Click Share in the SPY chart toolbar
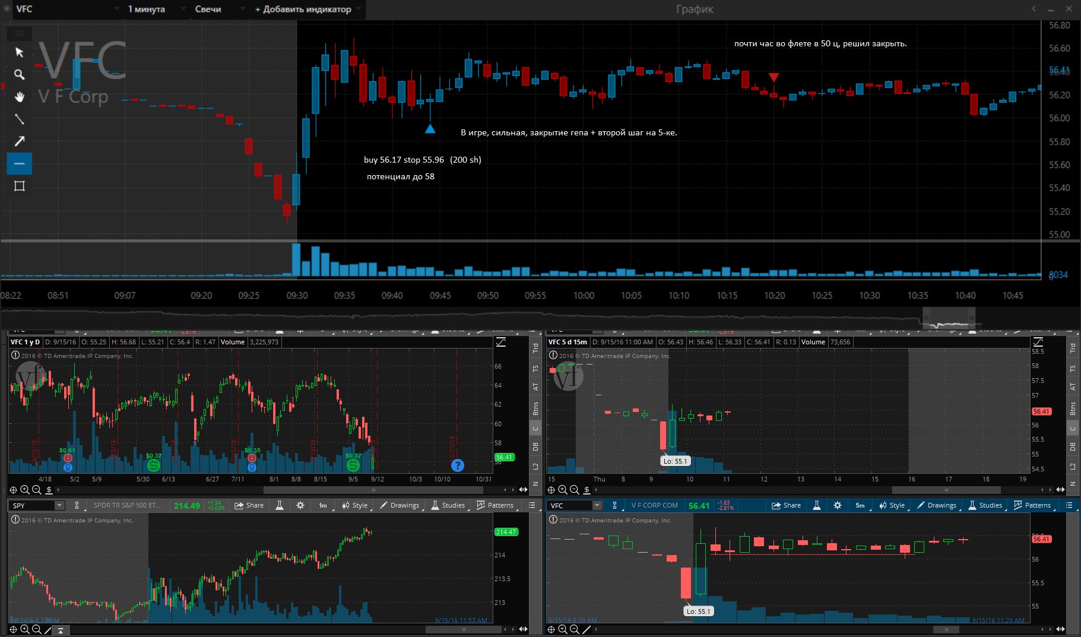This screenshot has height=637, width=1081. point(249,505)
